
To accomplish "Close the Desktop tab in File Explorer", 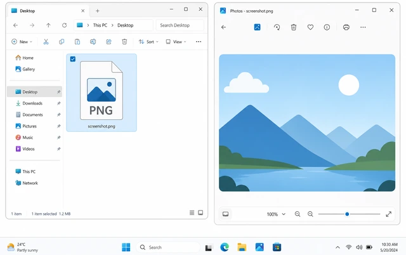I will pyautogui.click(x=83, y=11).
